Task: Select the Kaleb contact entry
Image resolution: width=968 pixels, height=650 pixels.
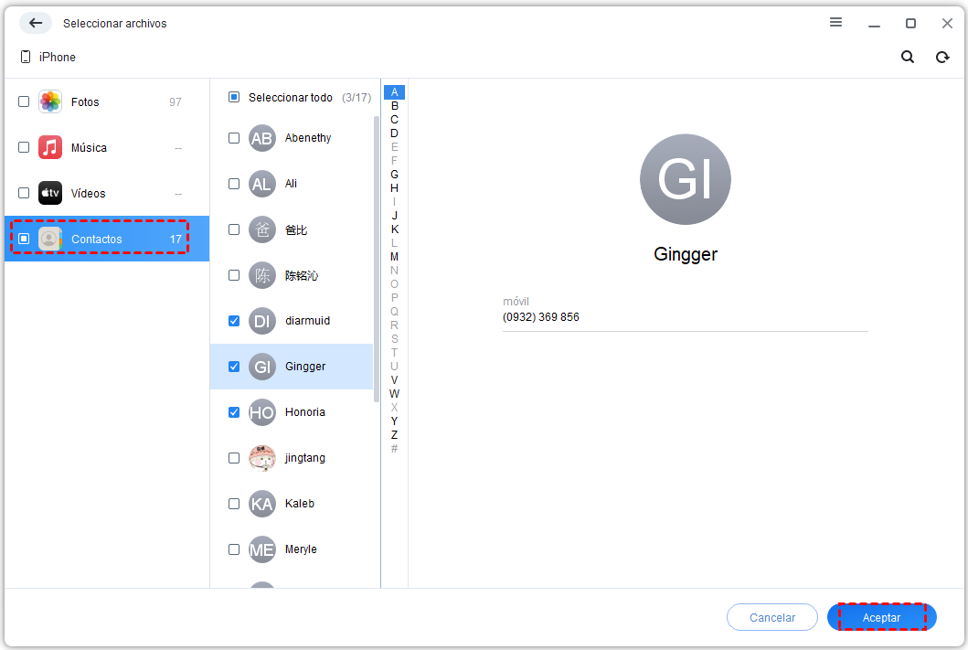Action: (x=299, y=504)
